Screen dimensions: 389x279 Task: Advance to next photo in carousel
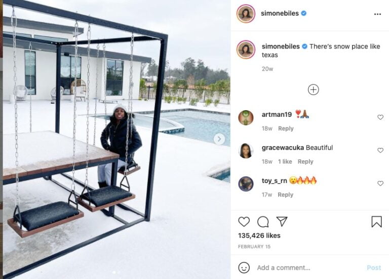[x=219, y=139]
